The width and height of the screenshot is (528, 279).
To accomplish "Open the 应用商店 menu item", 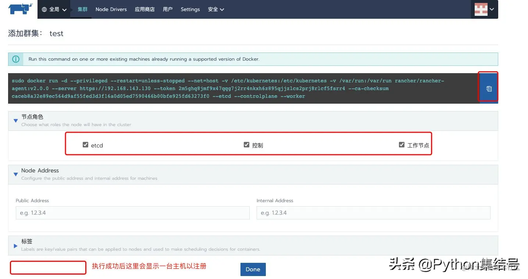I will click(x=145, y=10).
